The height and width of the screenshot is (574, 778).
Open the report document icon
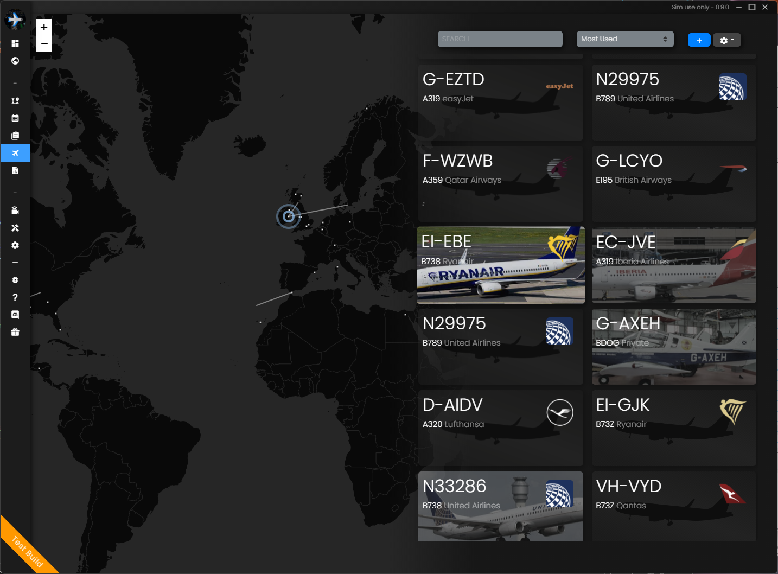point(15,170)
